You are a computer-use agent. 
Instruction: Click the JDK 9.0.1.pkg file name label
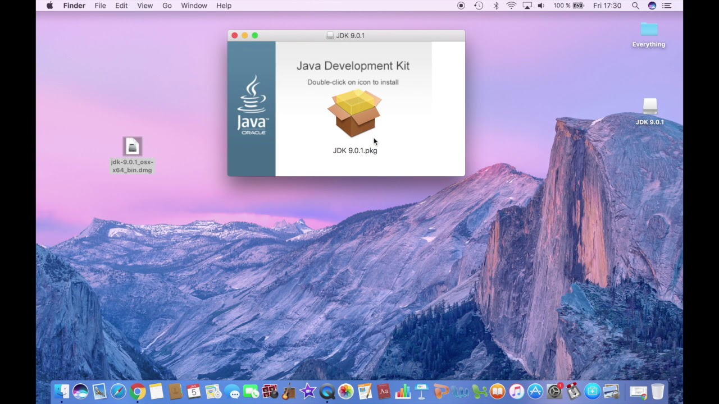coord(355,150)
